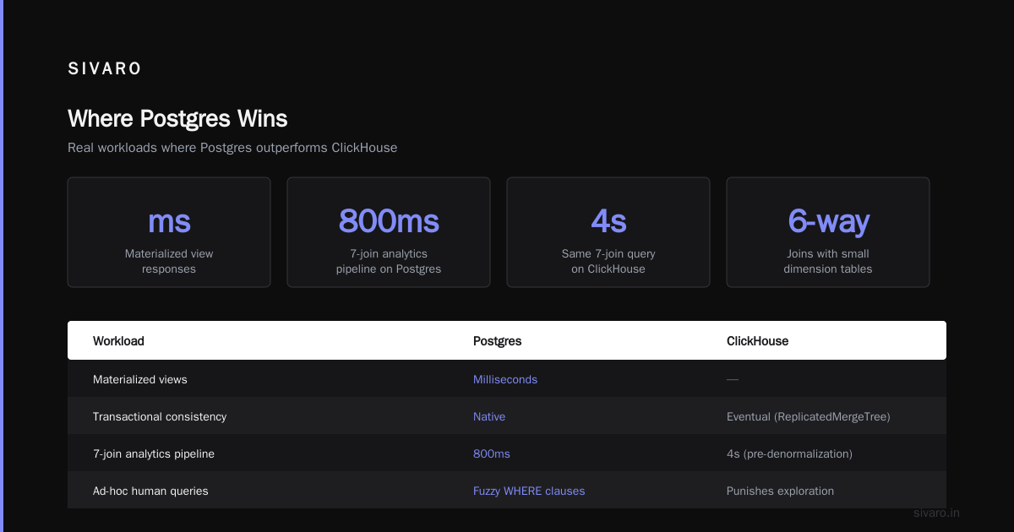
Task: Click the '800ms' table cell
Action: click(492, 453)
